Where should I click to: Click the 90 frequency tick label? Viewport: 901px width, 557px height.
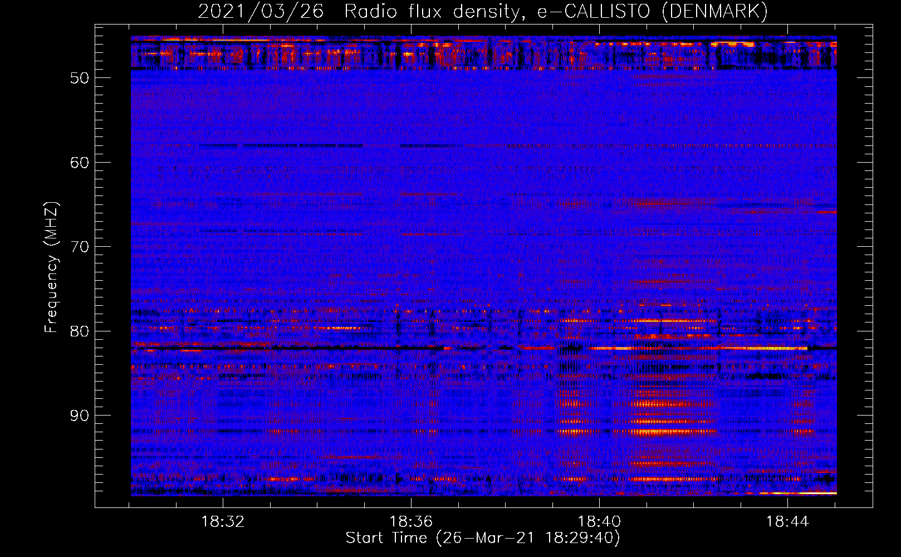pyautogui.click(x=80, y=416)
